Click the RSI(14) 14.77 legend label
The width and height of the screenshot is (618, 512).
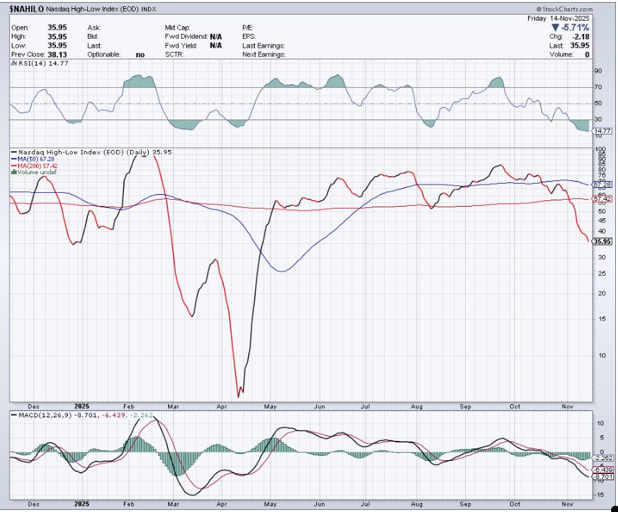click(x=43, y=63)
